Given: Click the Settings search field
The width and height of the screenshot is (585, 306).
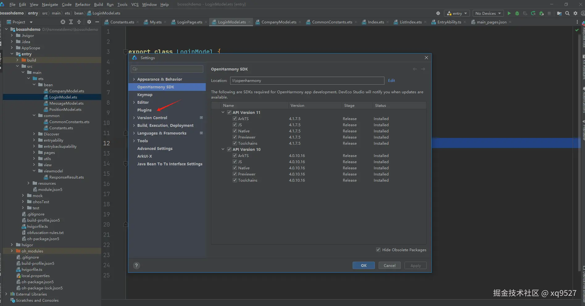Looking at the screenshot, I should coord(167,69).
